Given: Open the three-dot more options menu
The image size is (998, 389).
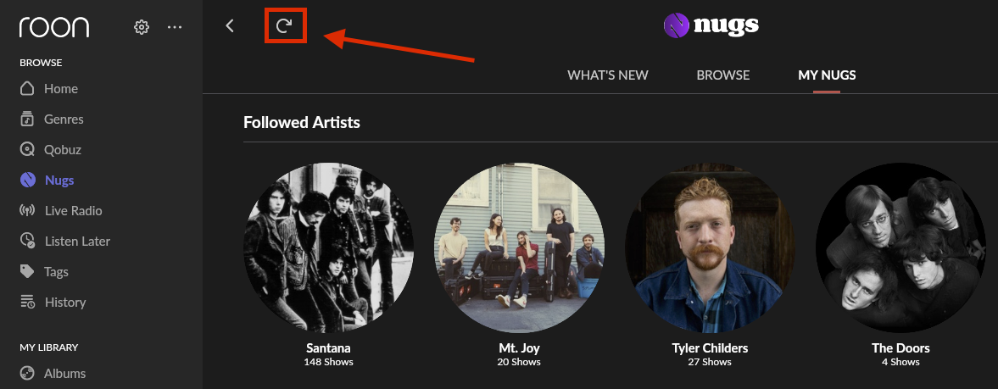Looking at the screenshot, I should click(175, 27).
